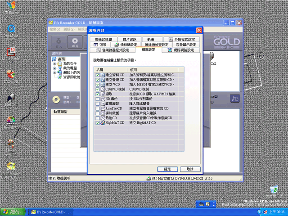The width and height of the screenshot is (288, 216).
Task: Select 資源回收筒 in folder tree
Action: pos(72,77)
